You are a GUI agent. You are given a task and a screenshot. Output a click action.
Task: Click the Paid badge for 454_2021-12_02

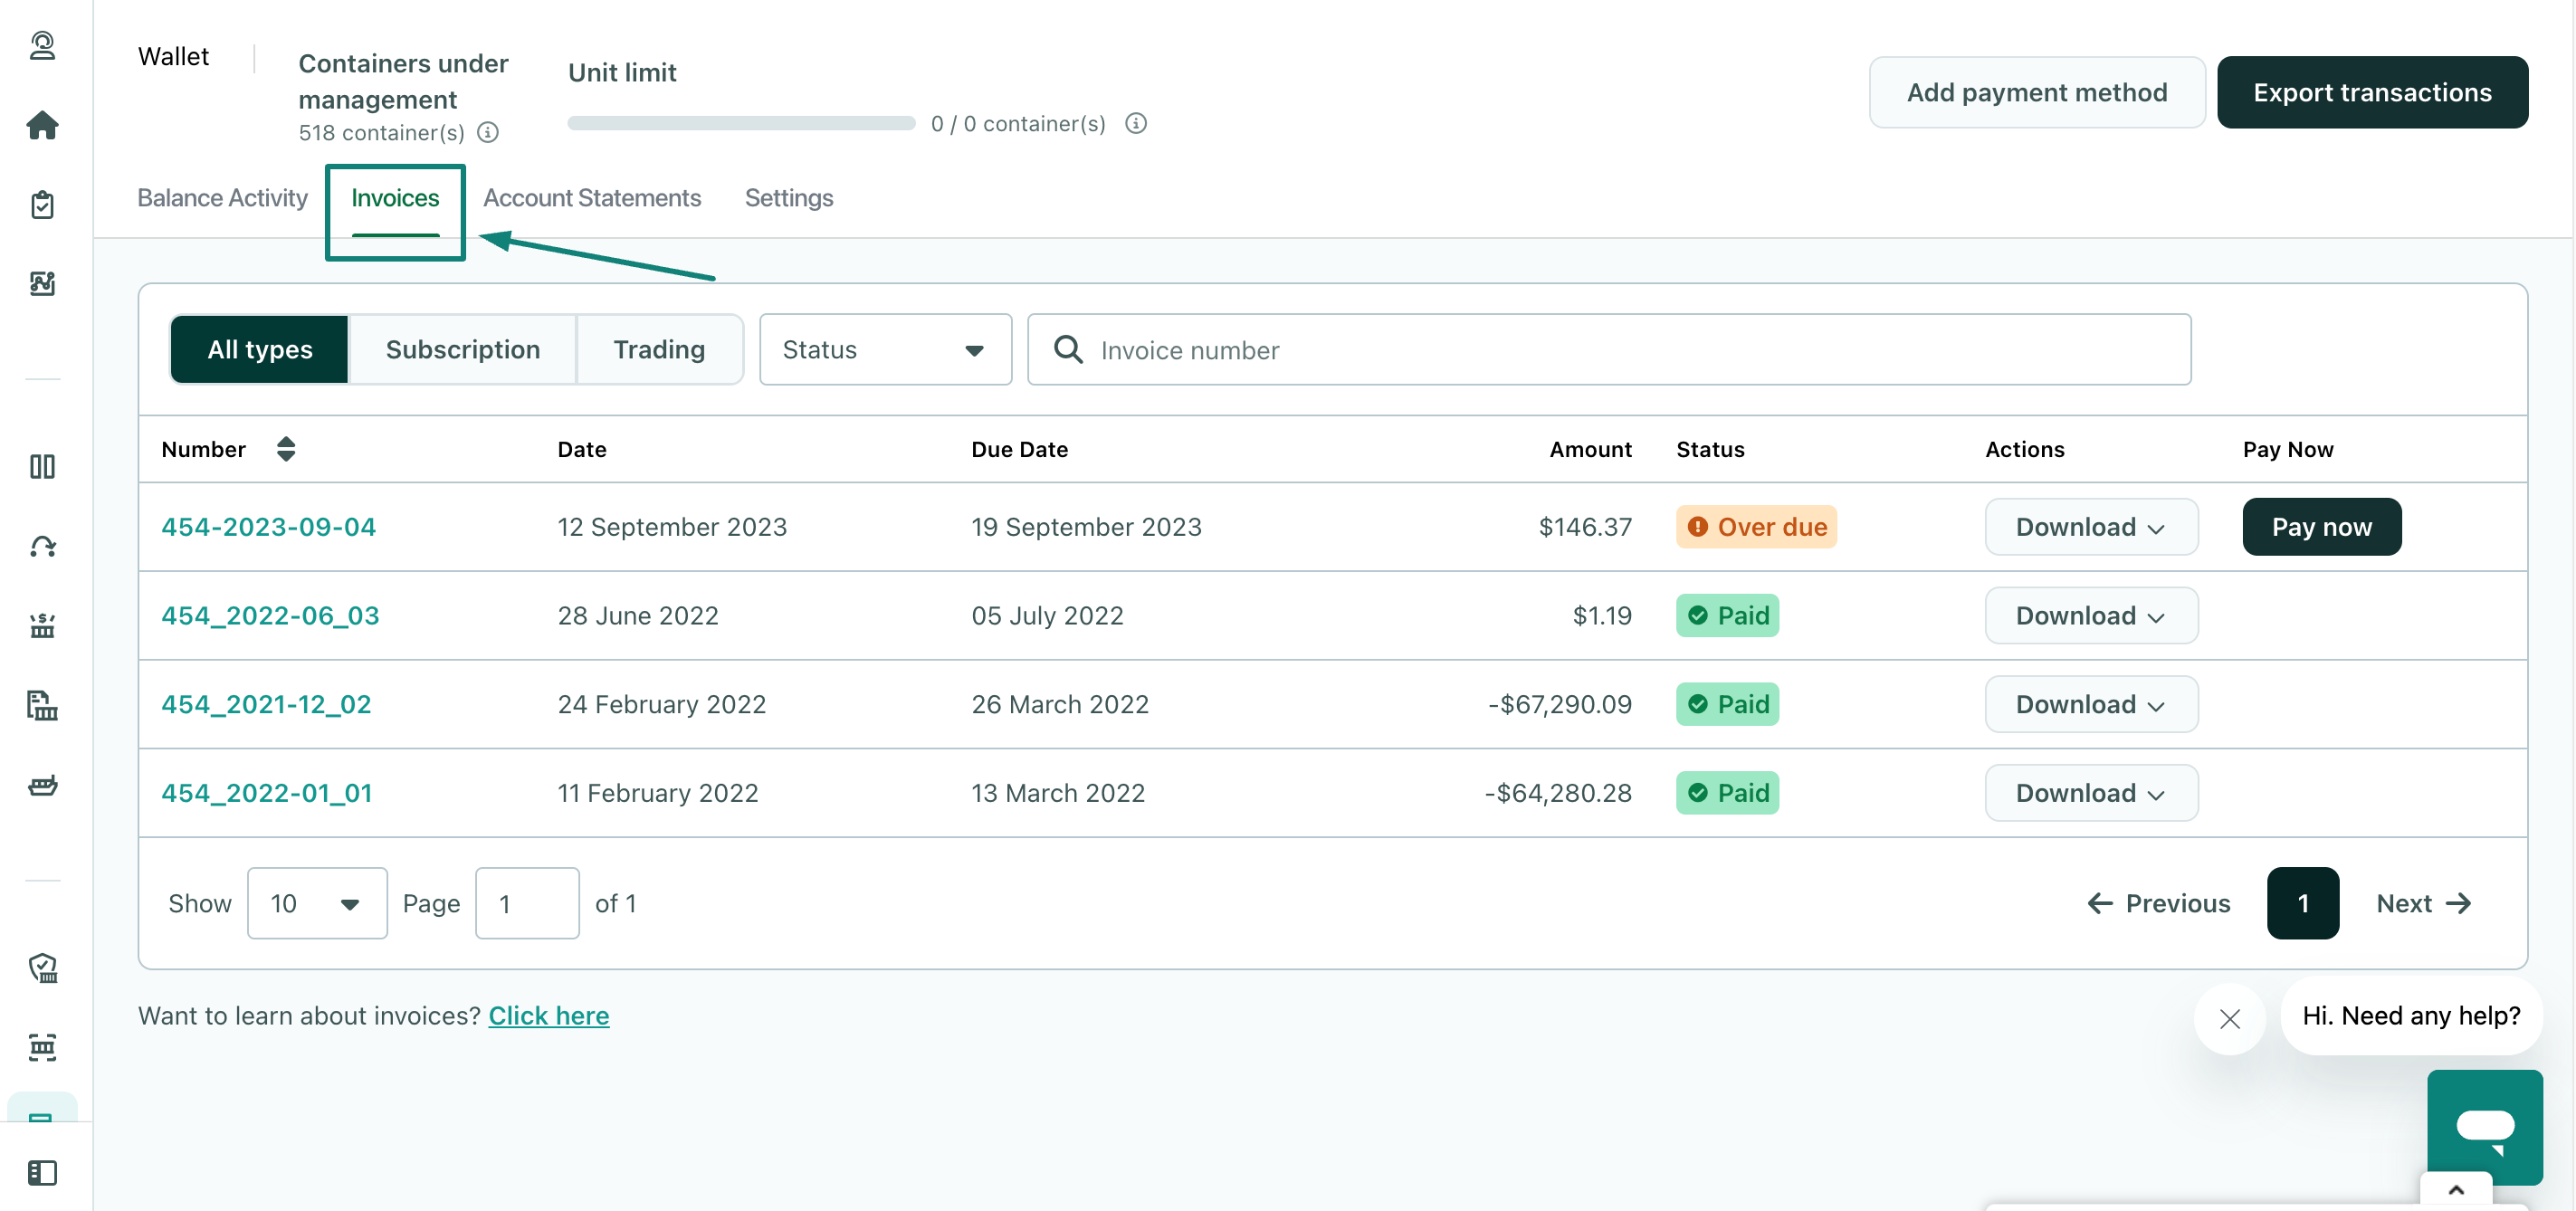pyautogui.click(x=1727, y=704)
